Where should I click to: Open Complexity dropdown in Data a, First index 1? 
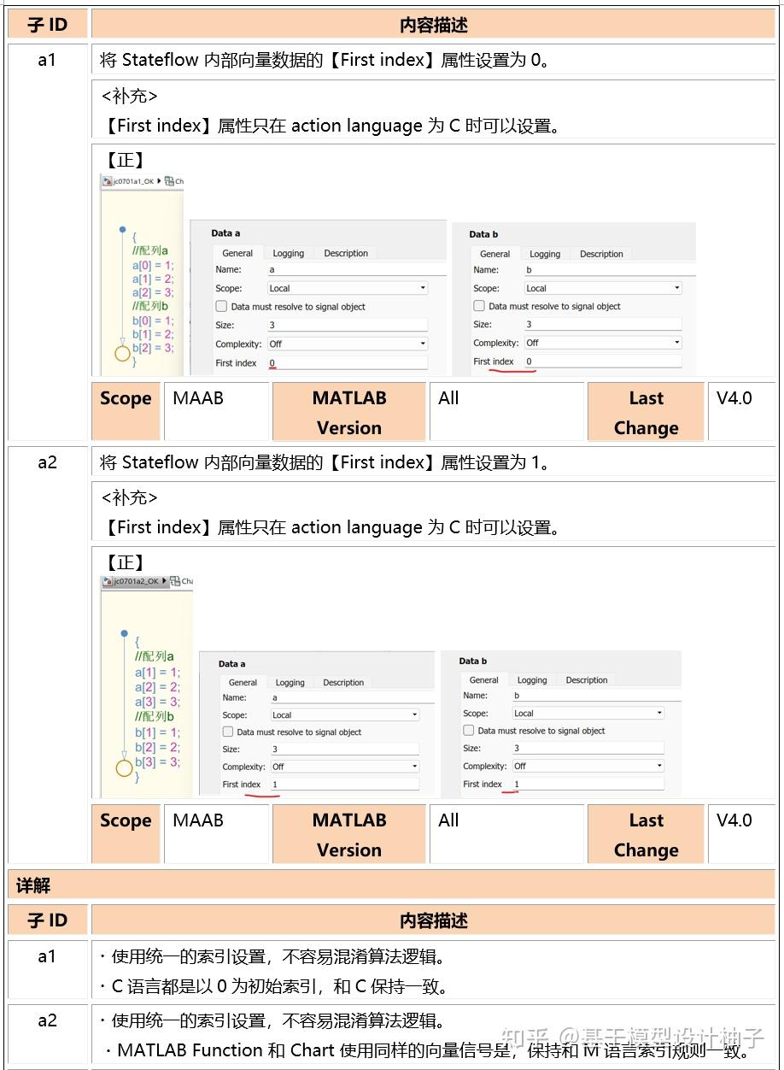coord(345,767)
